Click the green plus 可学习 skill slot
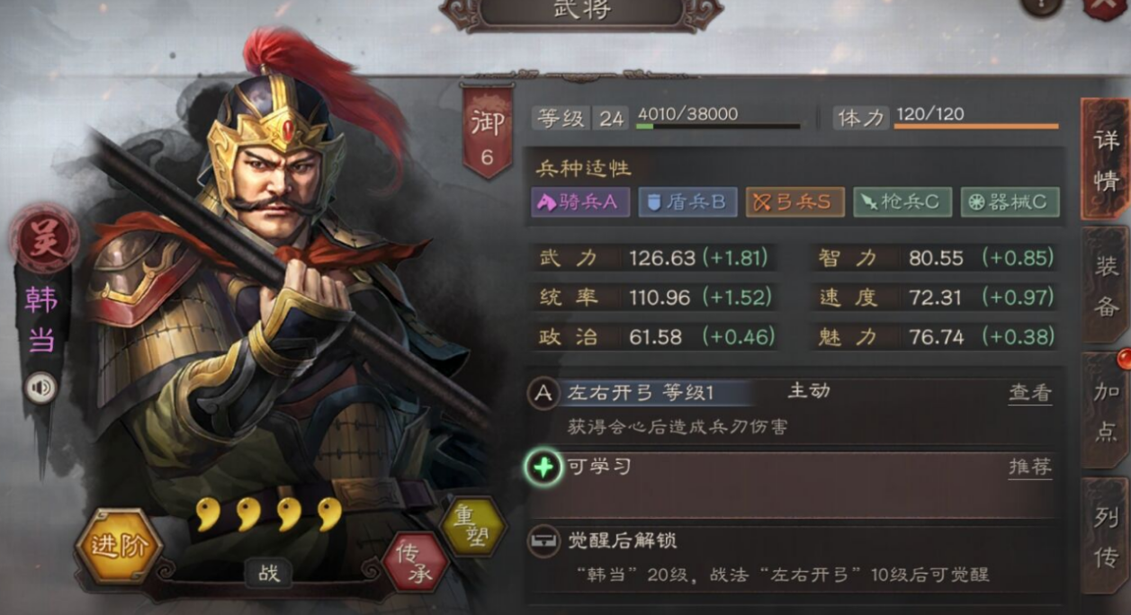This screenshot has width=1131, height=615. coord(543,468)
